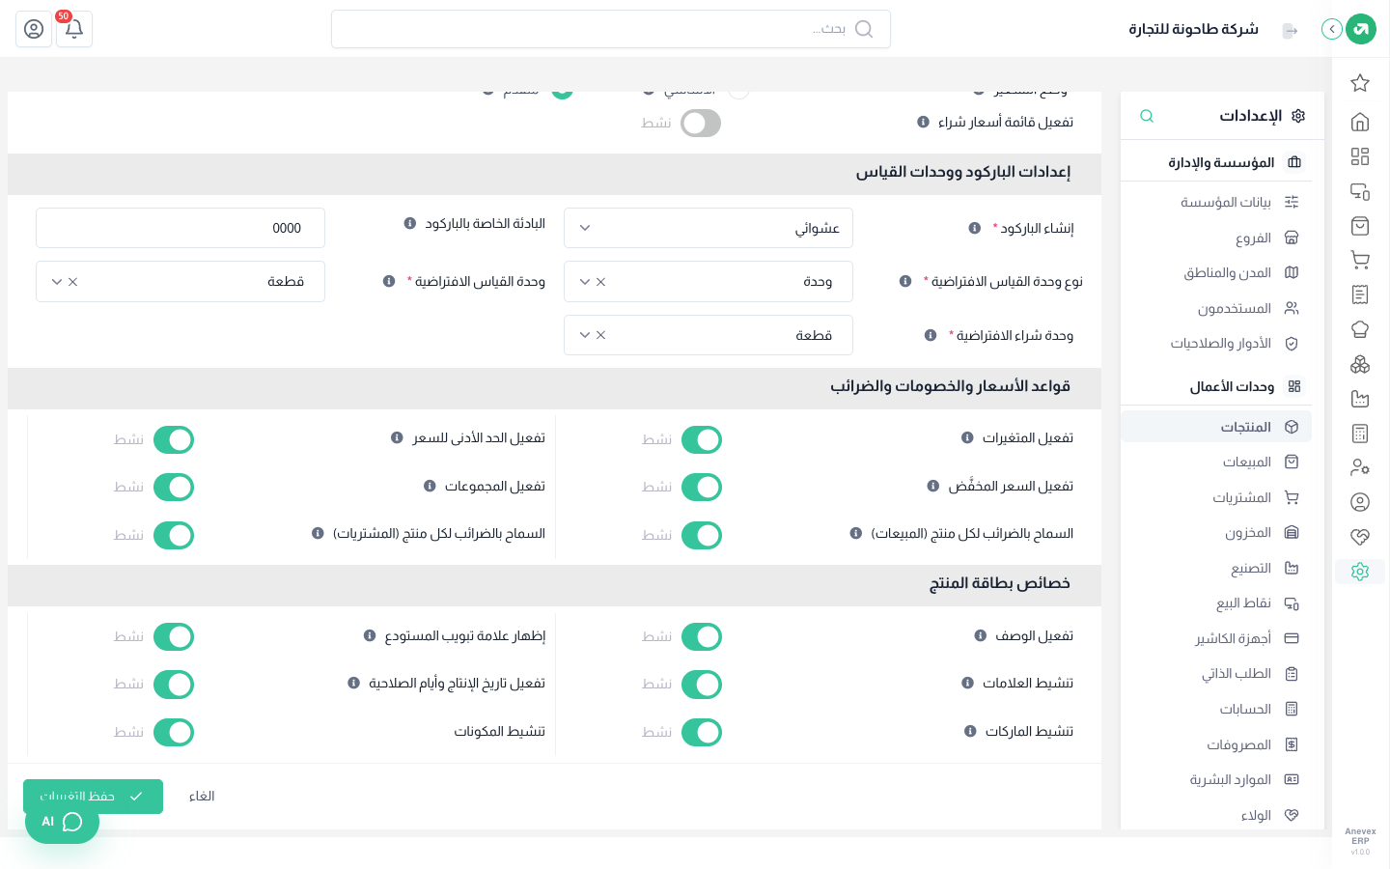Click the info icon beside تفعيل المتغيرات
The height and width of the screenshot is (869, 1390).
point(967,438)
